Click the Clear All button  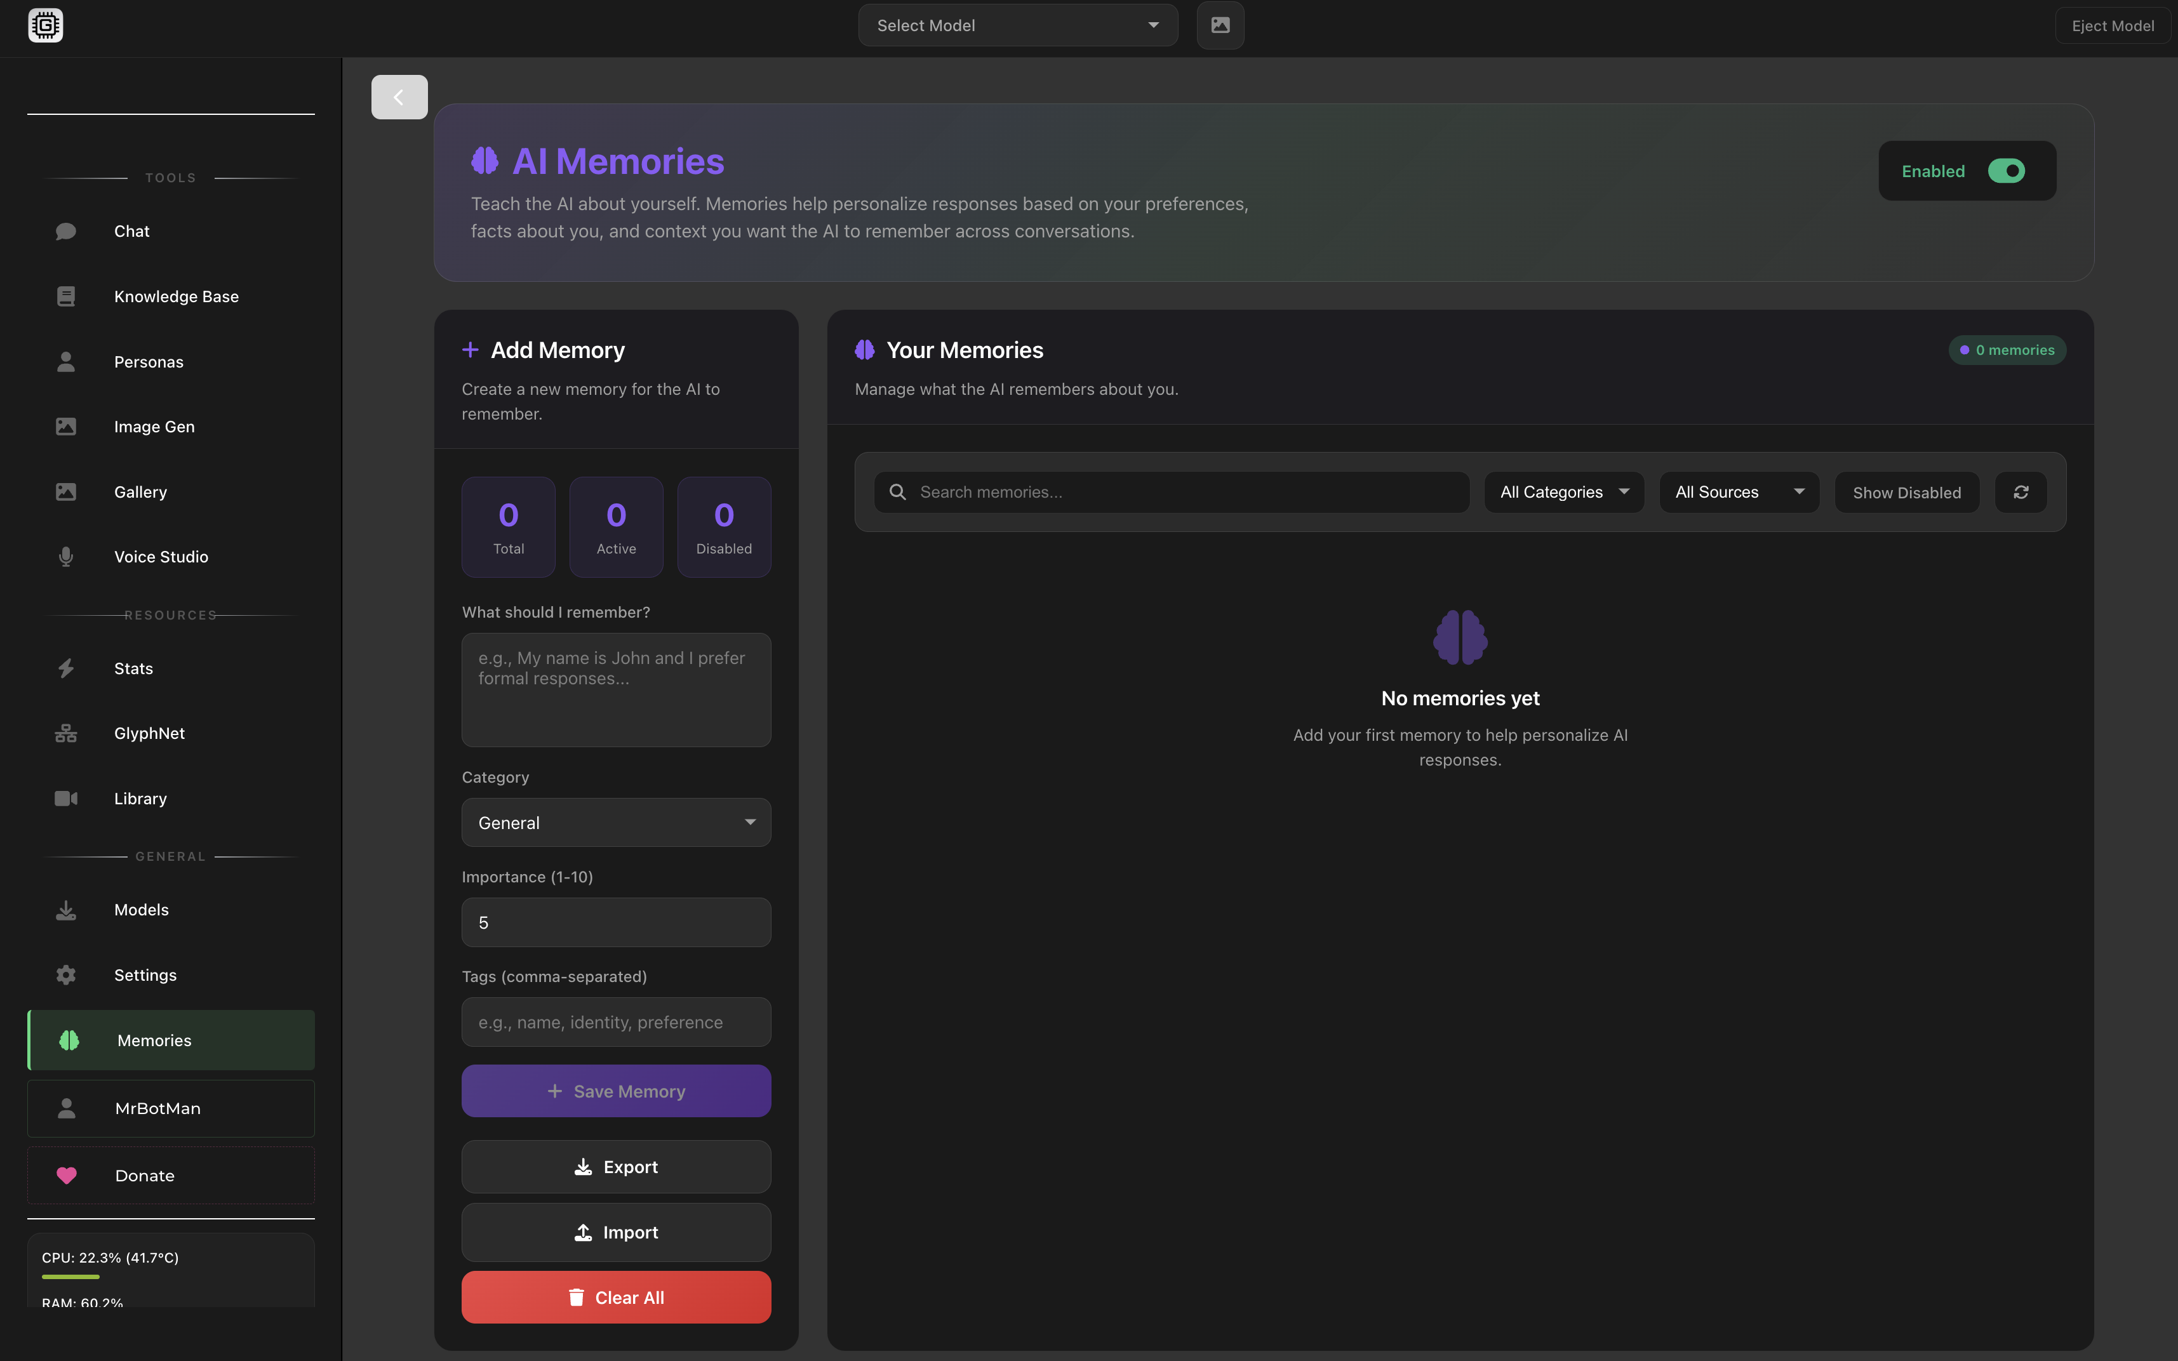click(615, 1297)
